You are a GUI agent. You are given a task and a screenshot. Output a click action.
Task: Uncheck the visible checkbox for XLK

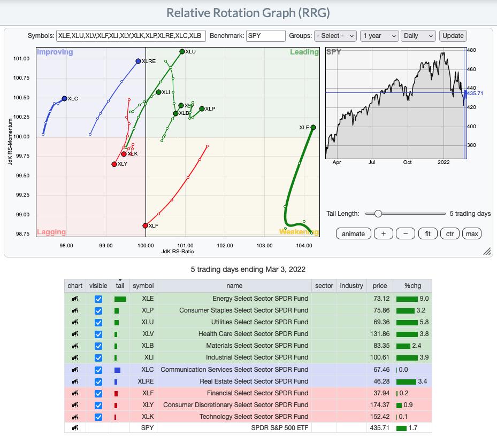[98, 417]
